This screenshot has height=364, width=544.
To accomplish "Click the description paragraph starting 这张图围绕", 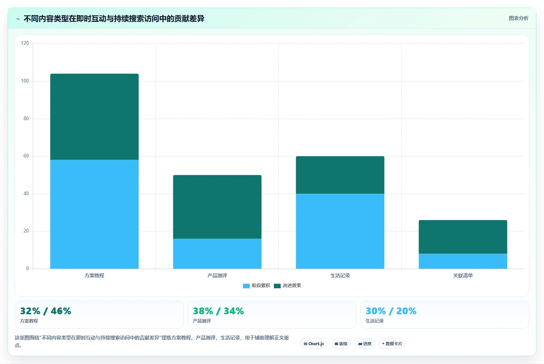I will [152, 341].
